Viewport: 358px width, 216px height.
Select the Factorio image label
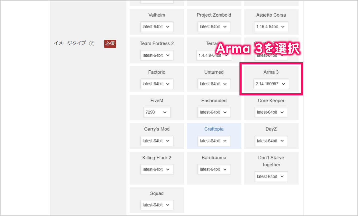coord(157,72)
